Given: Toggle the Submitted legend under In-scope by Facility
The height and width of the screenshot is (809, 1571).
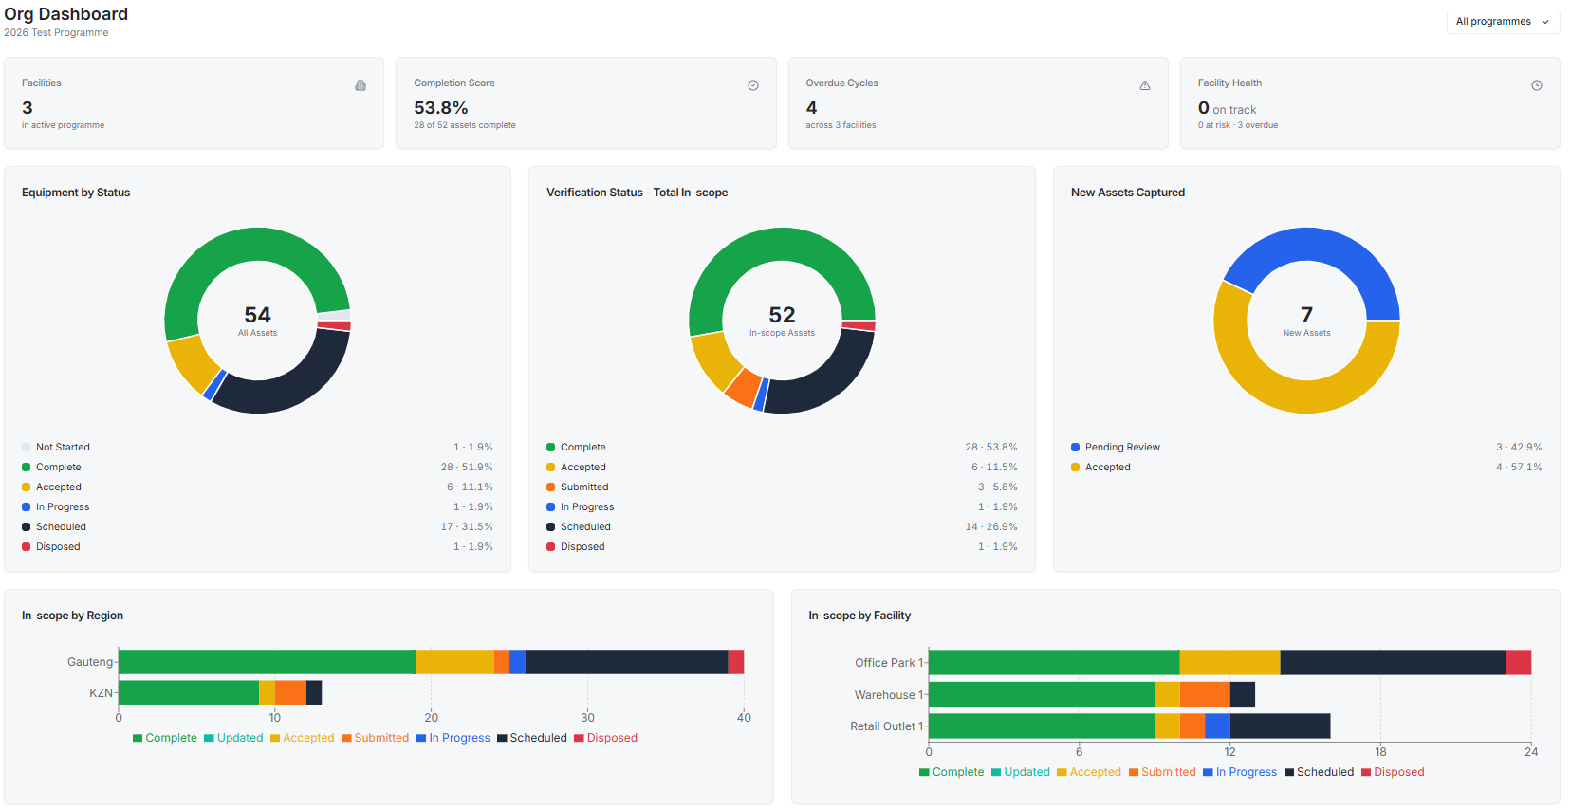Looking at the screenshot, I should [x=1162, y=772].
